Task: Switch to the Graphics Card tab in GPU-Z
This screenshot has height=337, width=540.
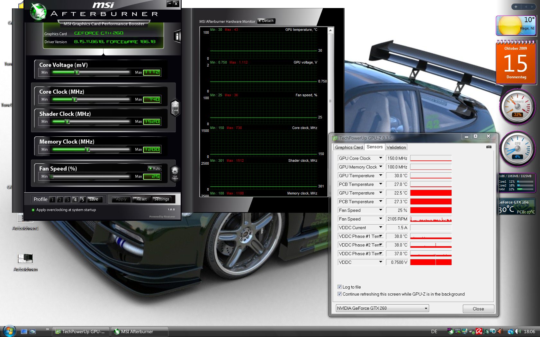Action: pos(349,147)
